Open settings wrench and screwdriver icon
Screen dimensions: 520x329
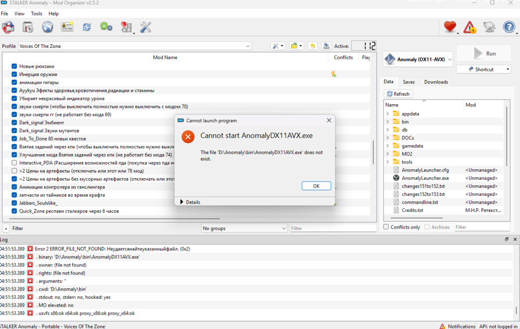pyautogui.click(x=146, y=27)
